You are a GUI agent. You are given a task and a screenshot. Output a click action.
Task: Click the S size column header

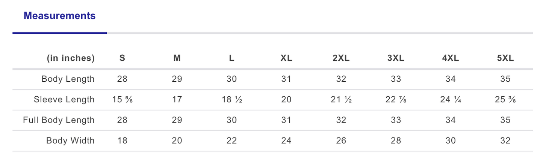(x=122, y=58)
